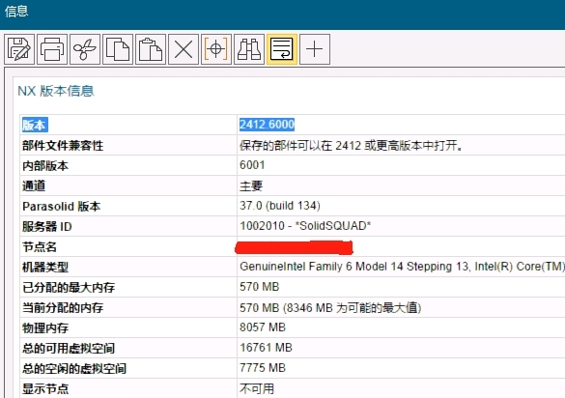Click the Save As icon in toolbar

19,49
